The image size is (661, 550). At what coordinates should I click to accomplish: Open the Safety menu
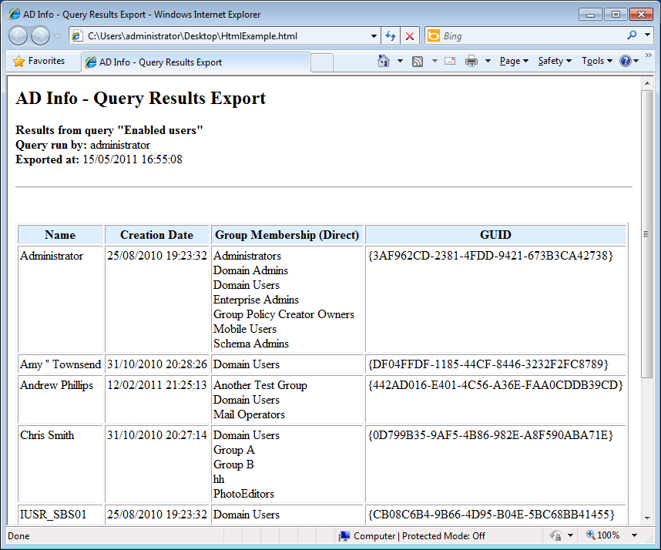pyautogui.click(x=555, y=62)
